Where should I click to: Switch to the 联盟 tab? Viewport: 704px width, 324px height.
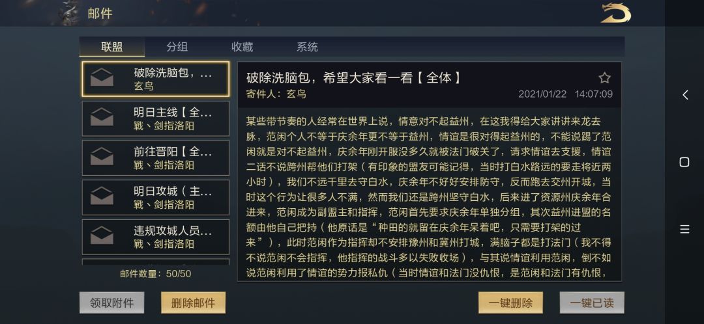point(112,47)
